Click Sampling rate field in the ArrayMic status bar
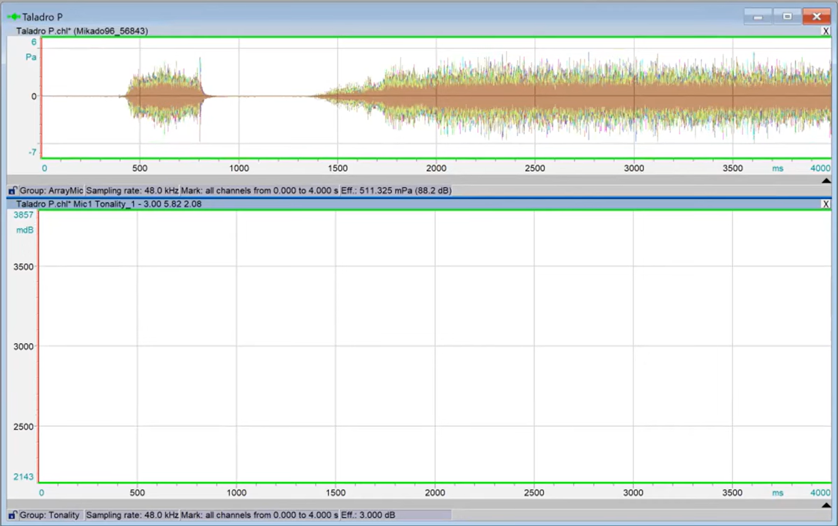The width and height of the screenshot is (838, 526). point(132,191)
